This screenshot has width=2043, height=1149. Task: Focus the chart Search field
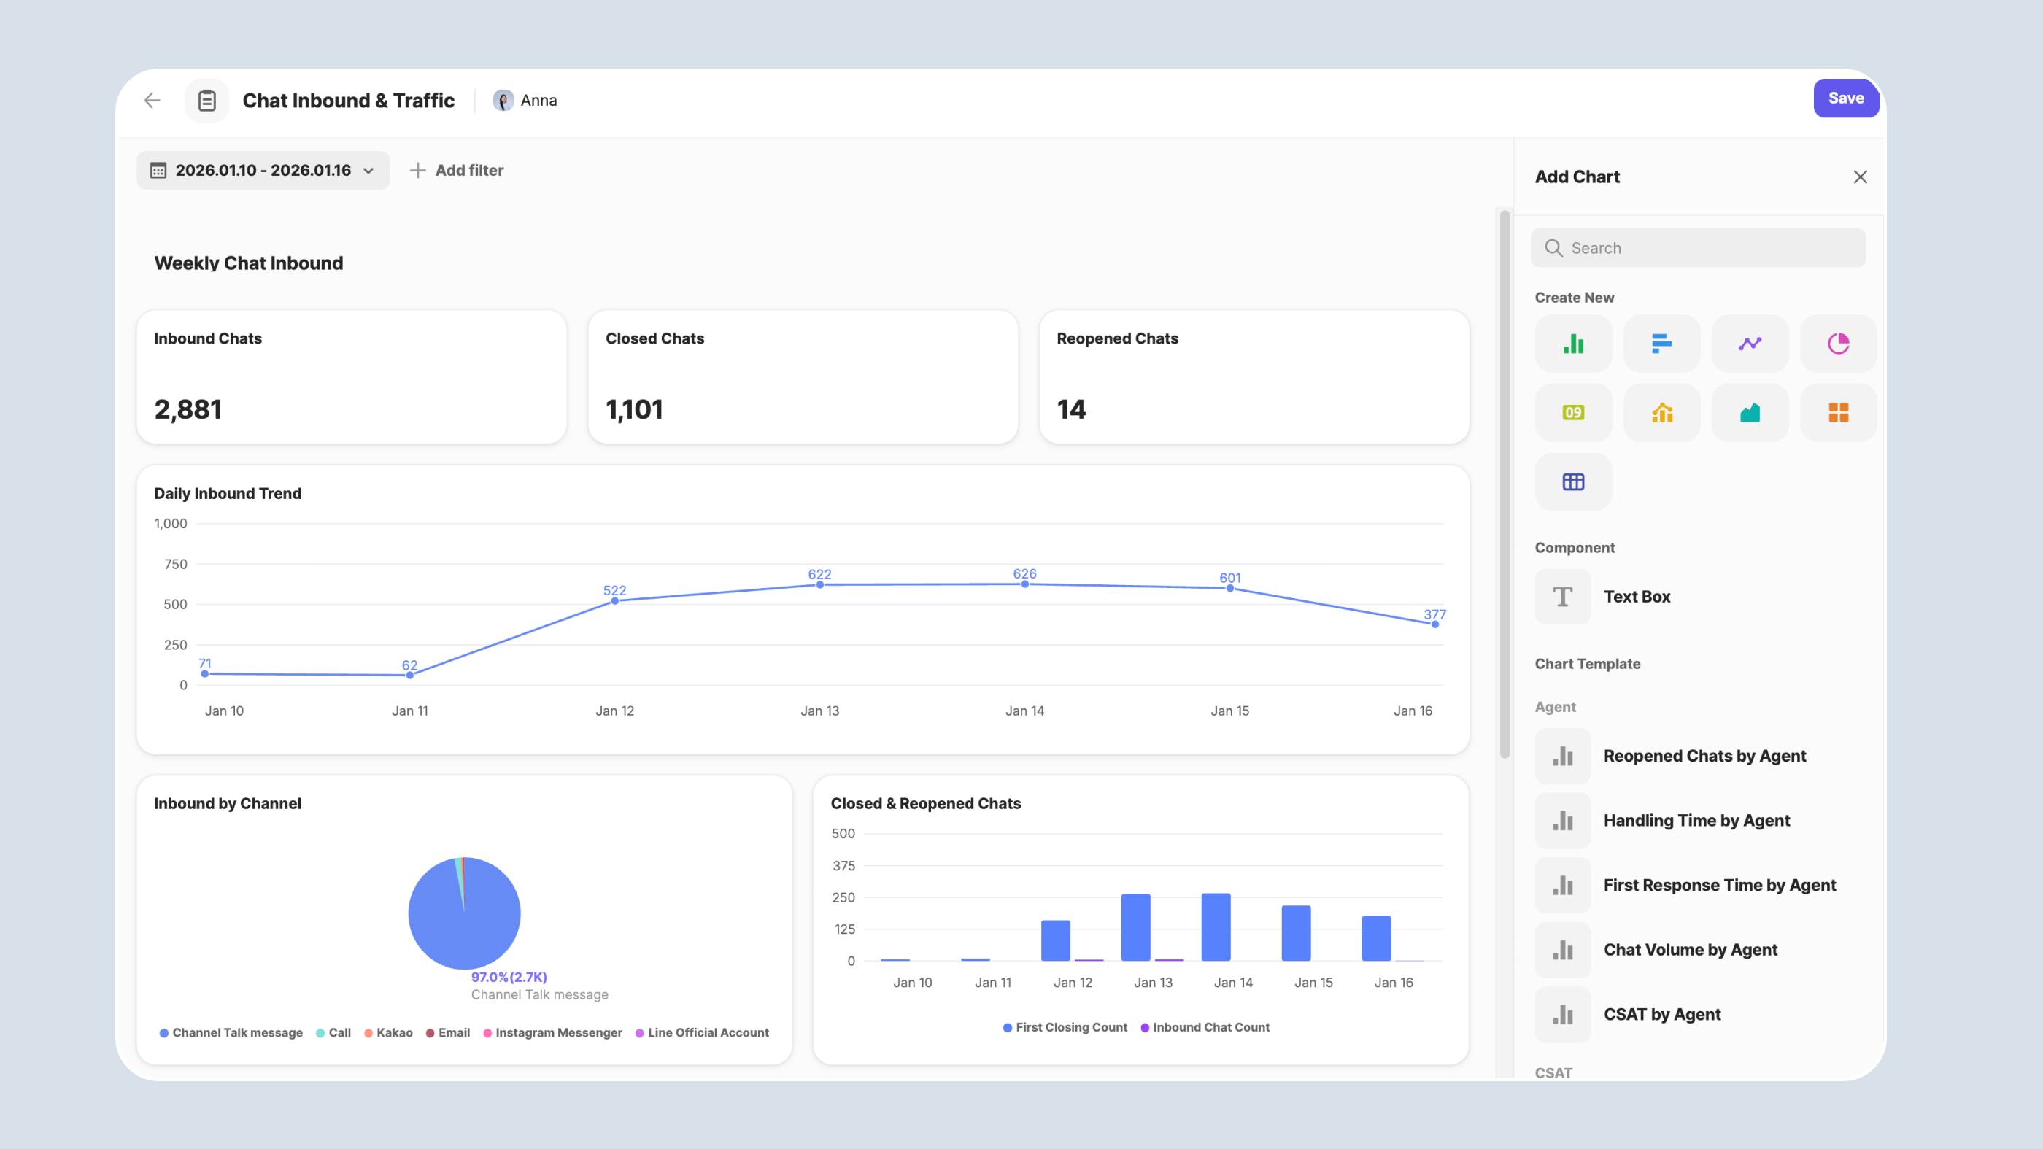(x=1697, y=248)
